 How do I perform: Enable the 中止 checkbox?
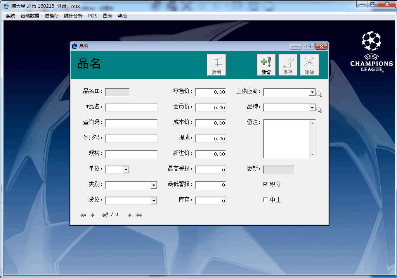pos(265,200)
